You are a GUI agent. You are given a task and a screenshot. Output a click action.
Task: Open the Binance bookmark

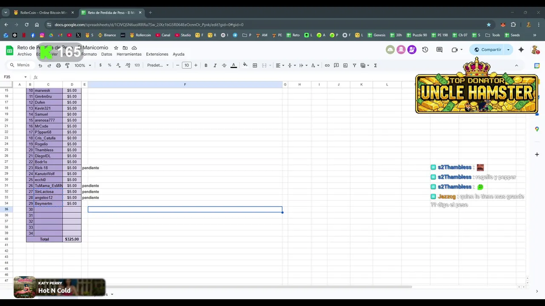coord(107,35)
